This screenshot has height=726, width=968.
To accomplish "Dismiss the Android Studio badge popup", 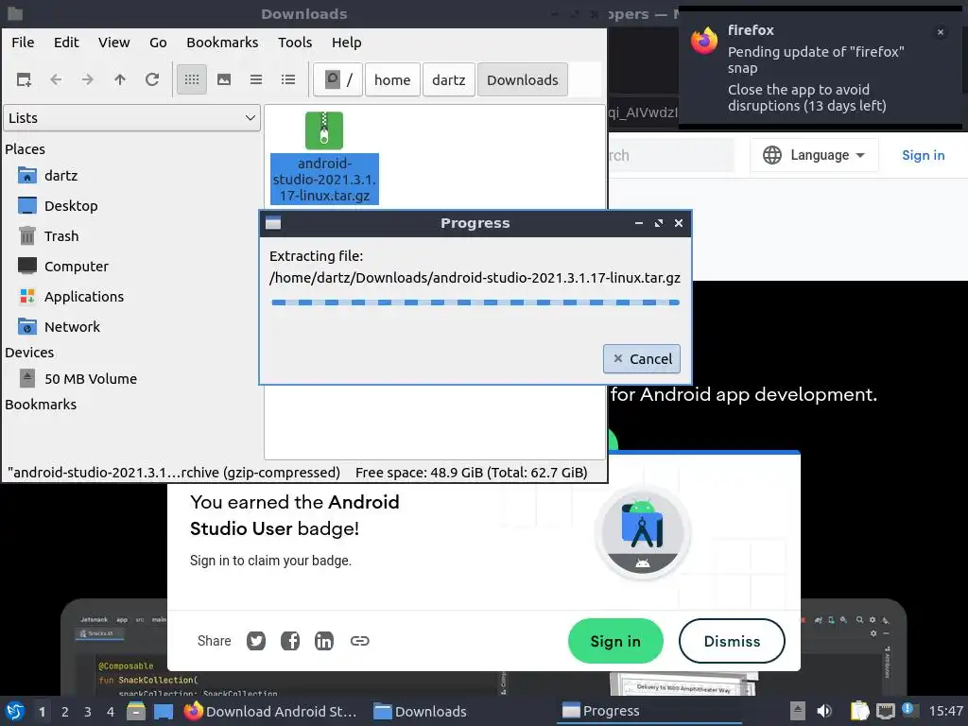I will click(732, 642).
